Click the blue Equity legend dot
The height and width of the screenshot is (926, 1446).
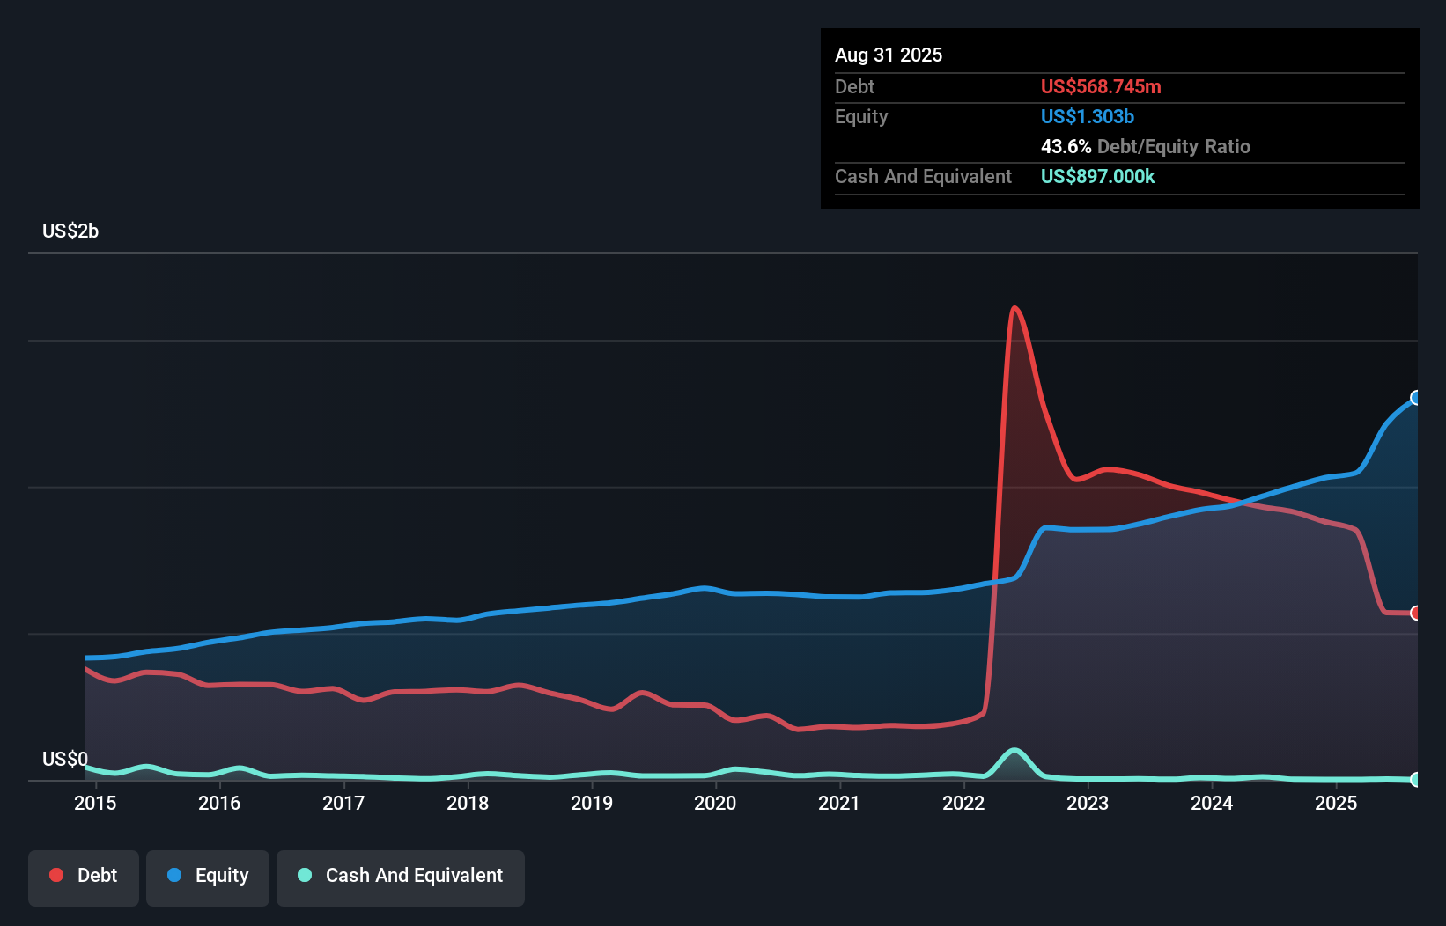coord(174,875)
